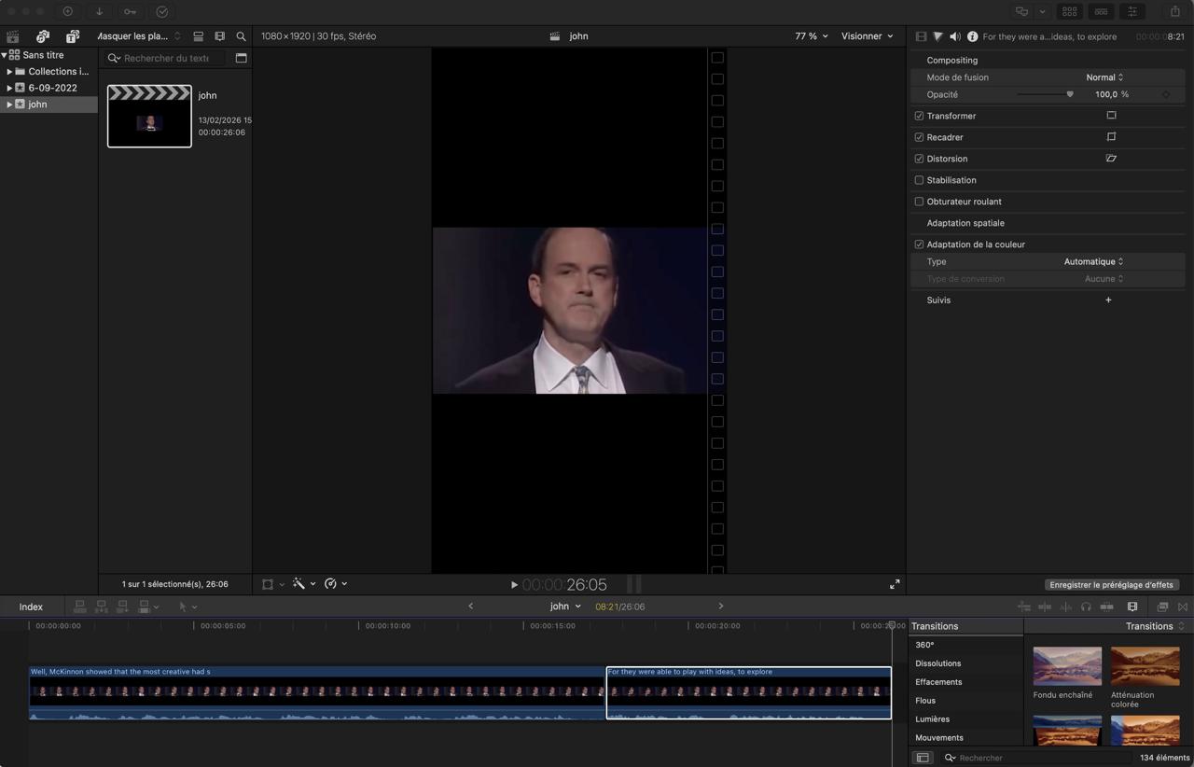Select the Fondu enchaîné transition thumbnail
The width and height of the screenshot is (1194, 767).
pyautogui.click(x=1067, y=665)
